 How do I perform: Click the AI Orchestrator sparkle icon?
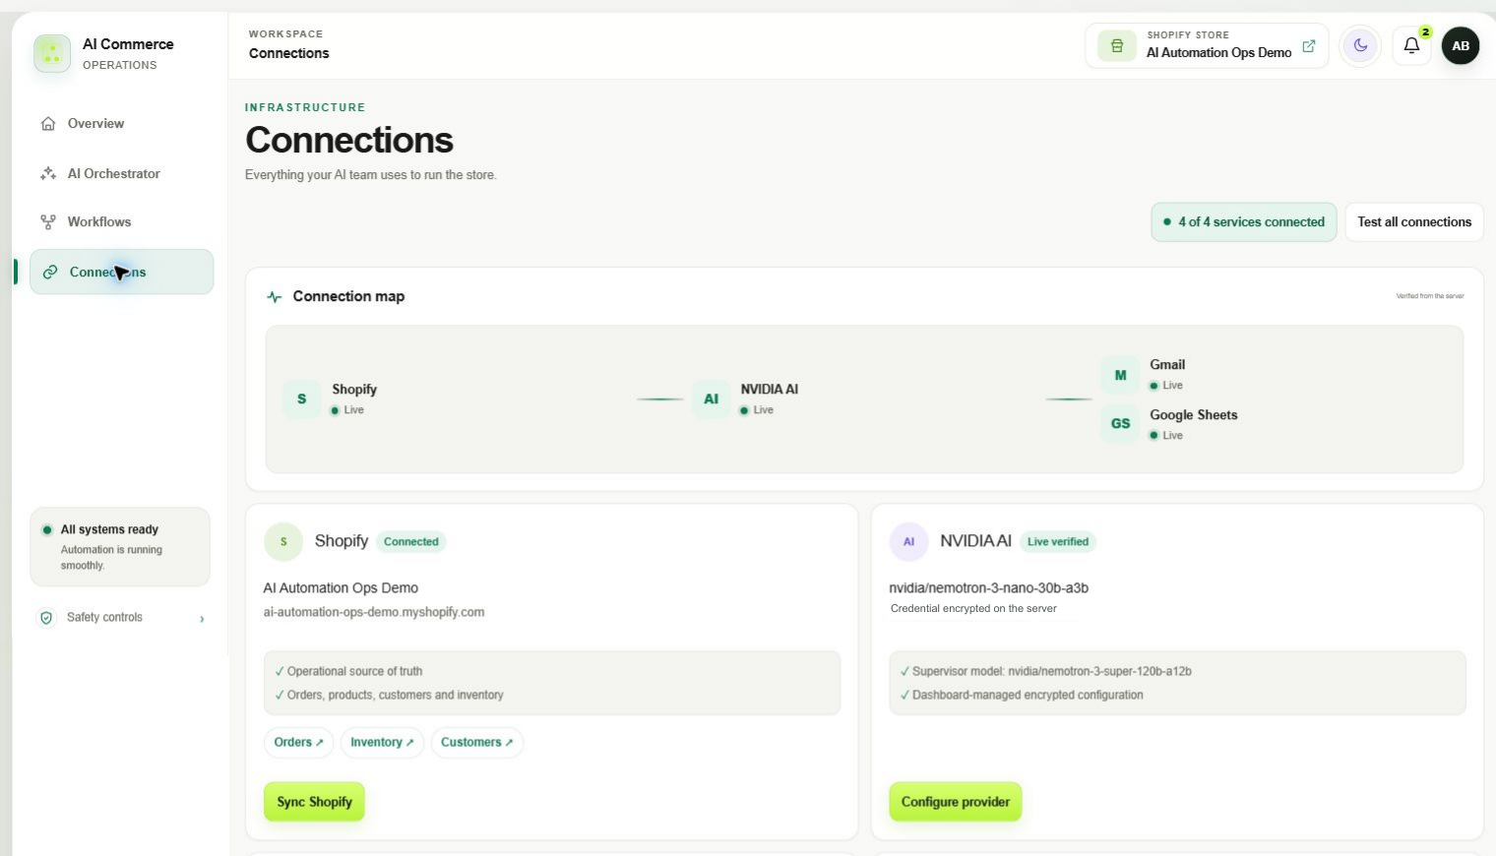[48, 173]
